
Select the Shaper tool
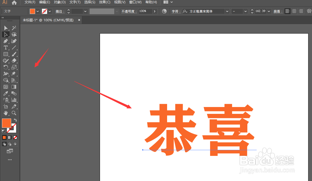[x=6, y=61]
